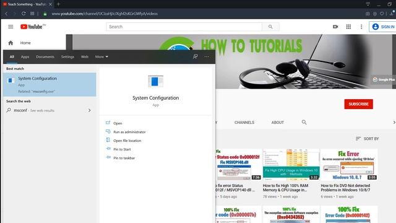Go back in browser history

tap(6, 14)
